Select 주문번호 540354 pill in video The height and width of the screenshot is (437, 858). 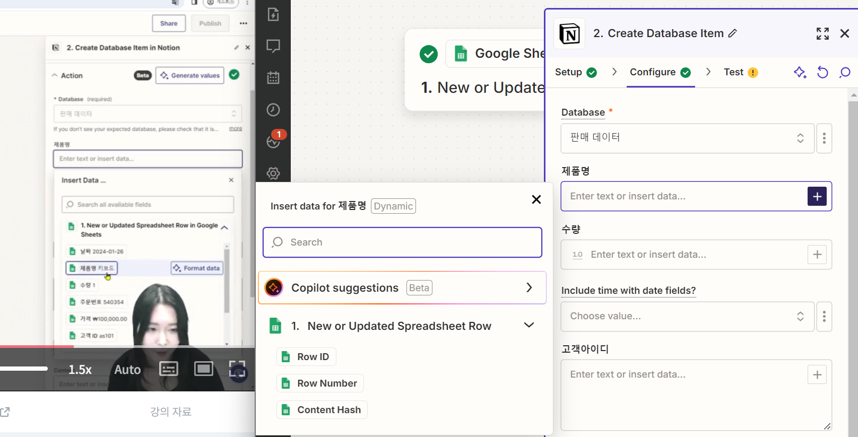96,302
